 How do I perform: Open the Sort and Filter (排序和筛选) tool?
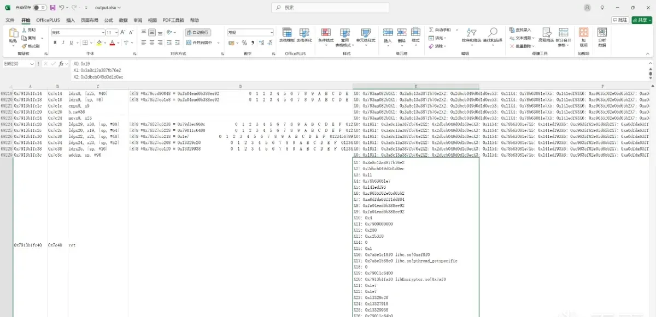tap(471, 35)
